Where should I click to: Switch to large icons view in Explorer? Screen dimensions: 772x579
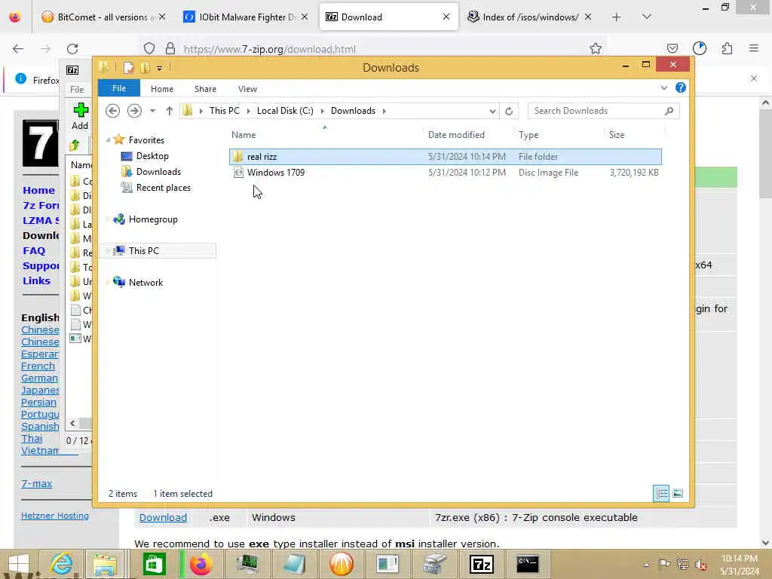[x=678, y=493]
